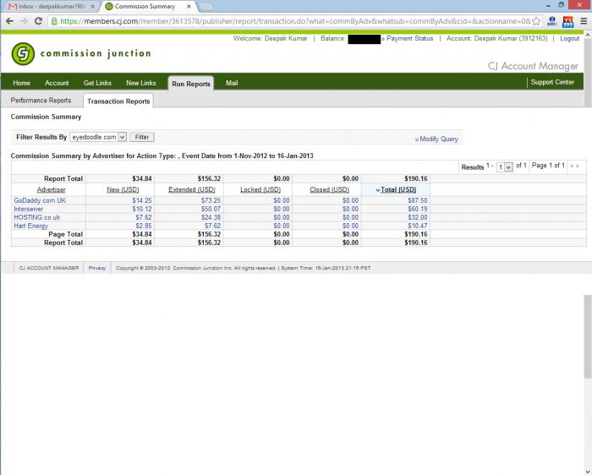Open the Account menu item
592x475 pixels.
(x=57, y=83)
